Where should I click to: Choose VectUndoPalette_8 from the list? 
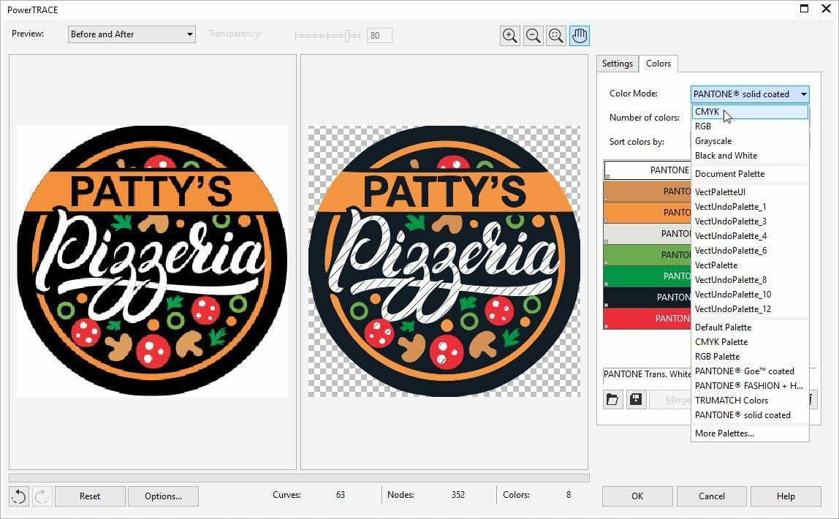pos(750,280)
